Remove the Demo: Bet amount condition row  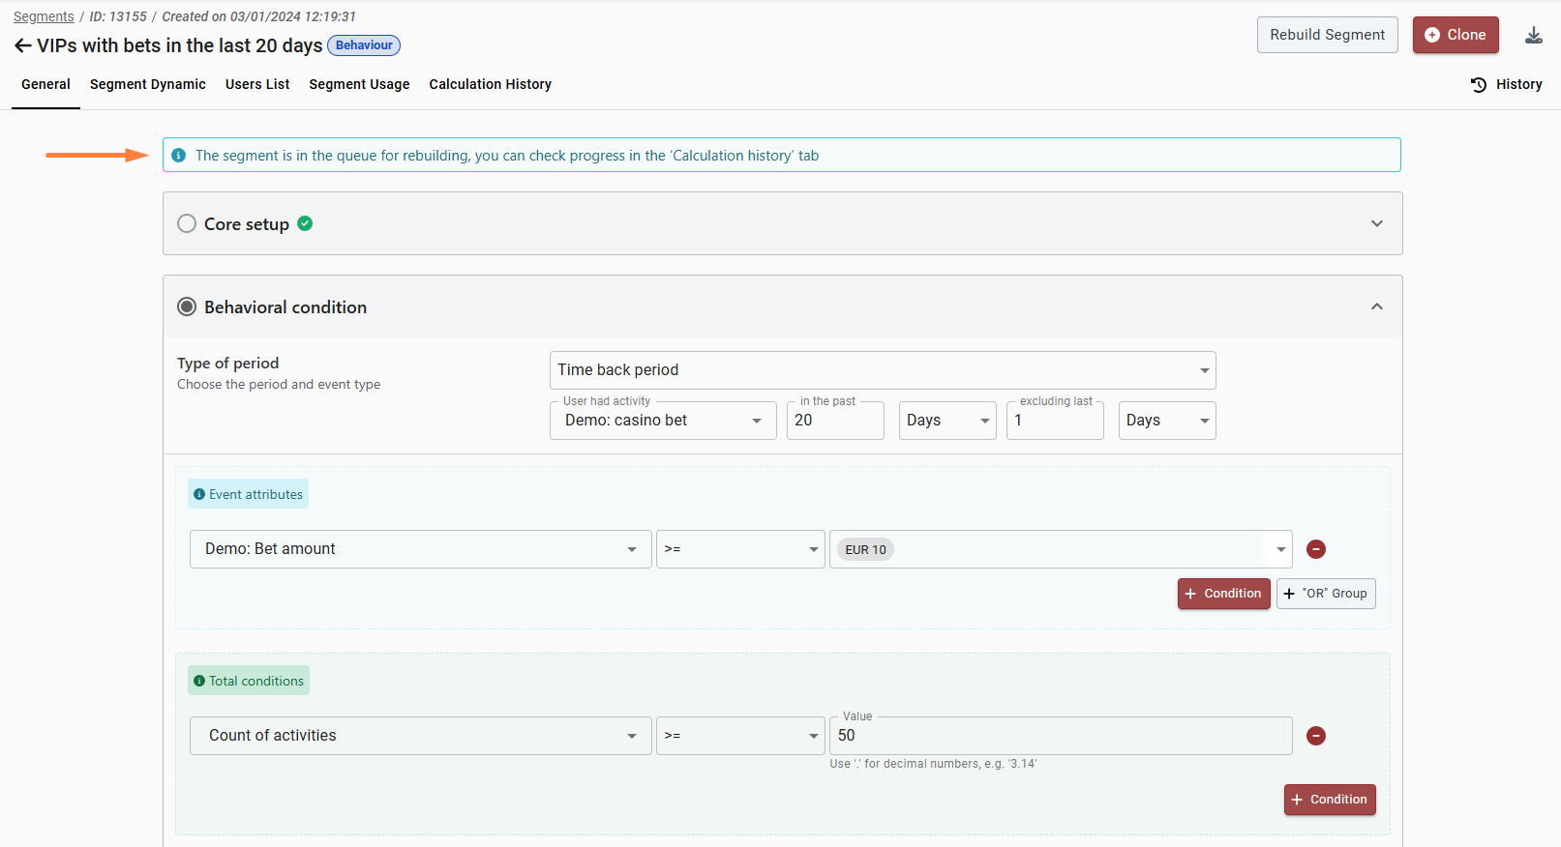pos(1316,549)
